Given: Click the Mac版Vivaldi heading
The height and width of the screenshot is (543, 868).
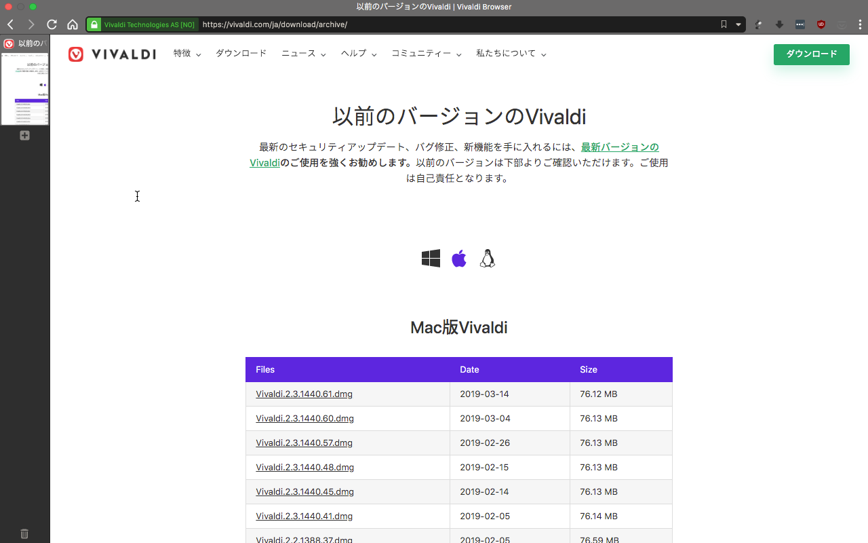Looking at the screenshot, I should point(459,328).
